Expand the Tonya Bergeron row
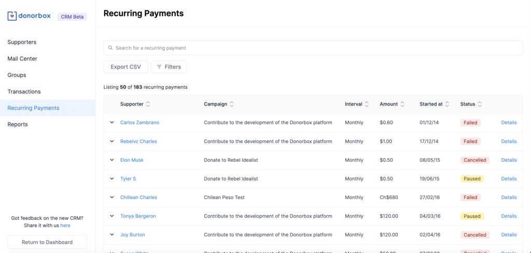Image resolution: width=531 pixels, height=253 pixels. tap(111, 216)
